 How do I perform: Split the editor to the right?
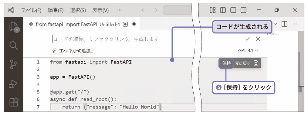click(x=284, y=24)
